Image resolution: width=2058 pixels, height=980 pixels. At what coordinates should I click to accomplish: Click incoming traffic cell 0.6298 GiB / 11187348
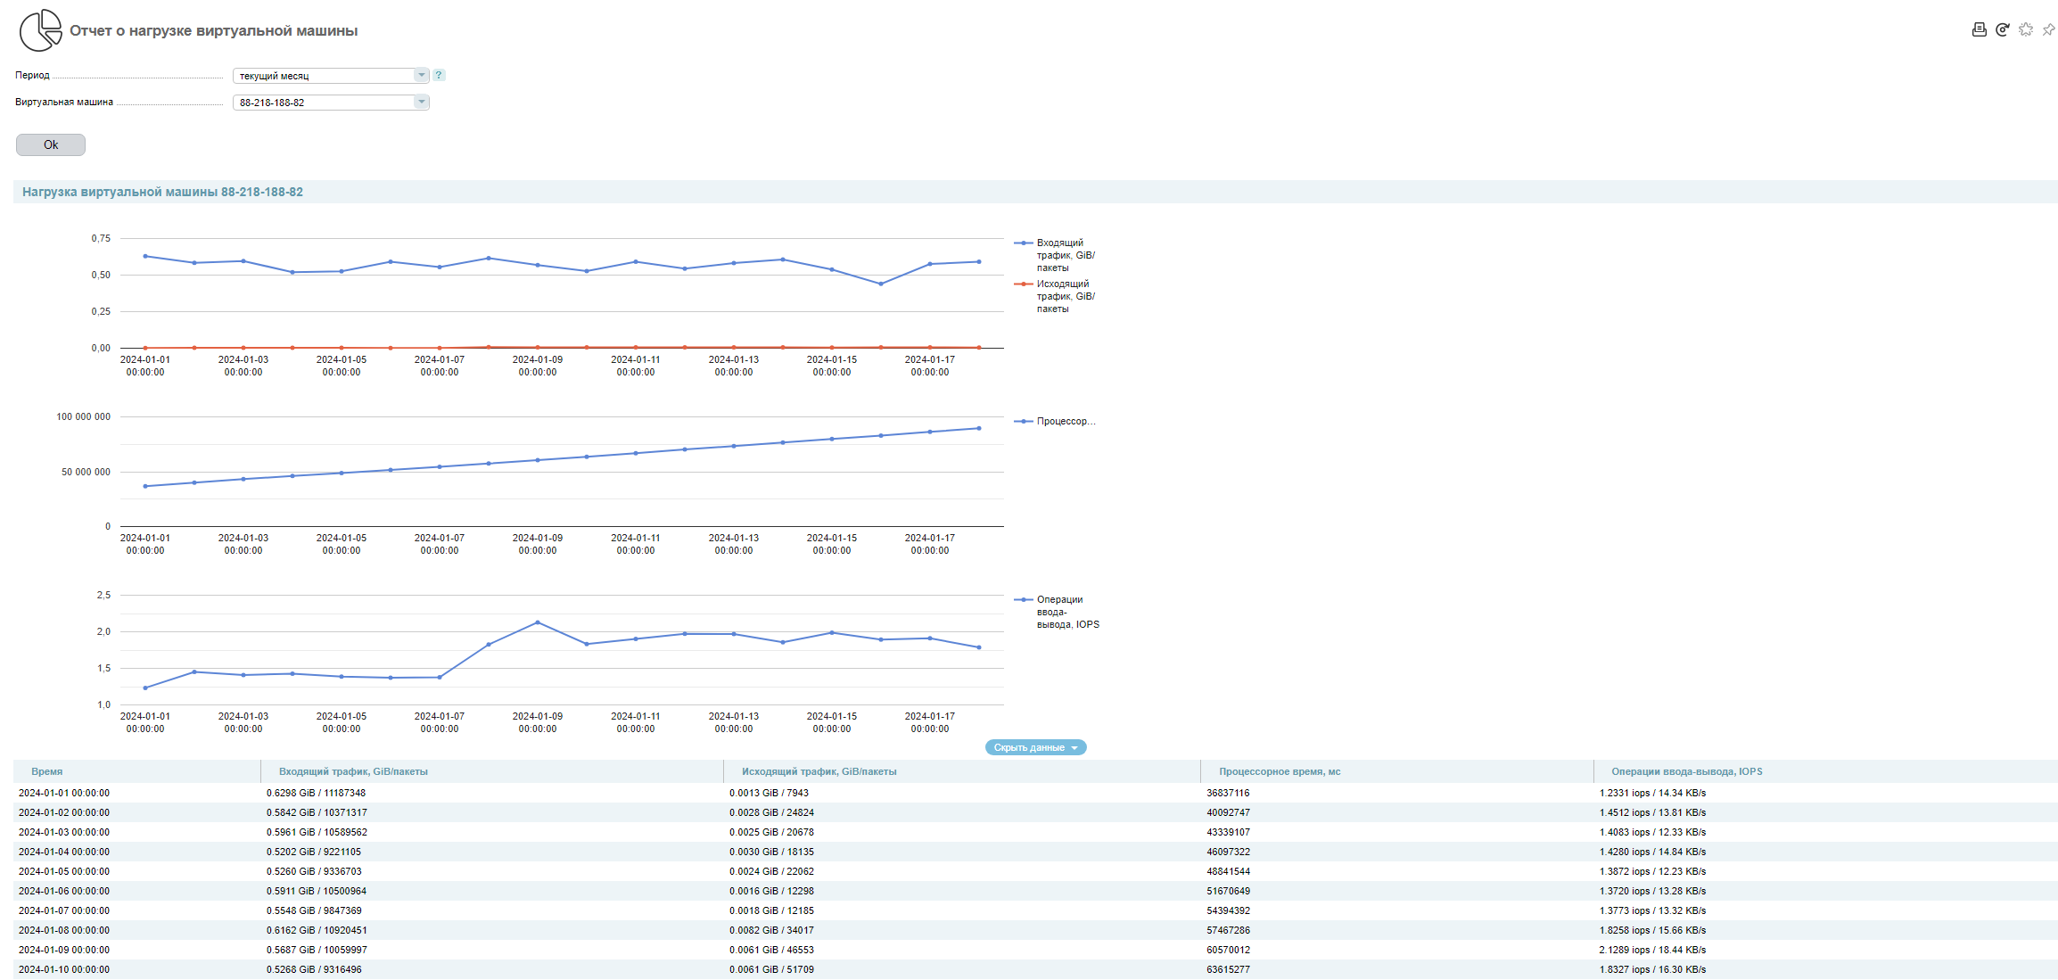[x=316, y=793]
